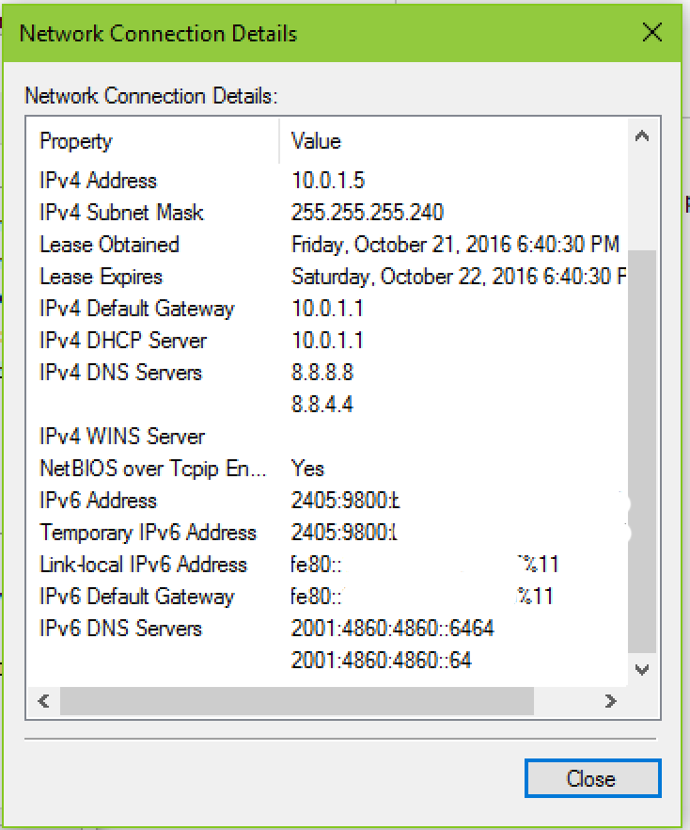Image resolution: width=690 pixels, height=830 pixels.
Task: Select the IPv4 Default Gateway row
Action: (328, 309)
